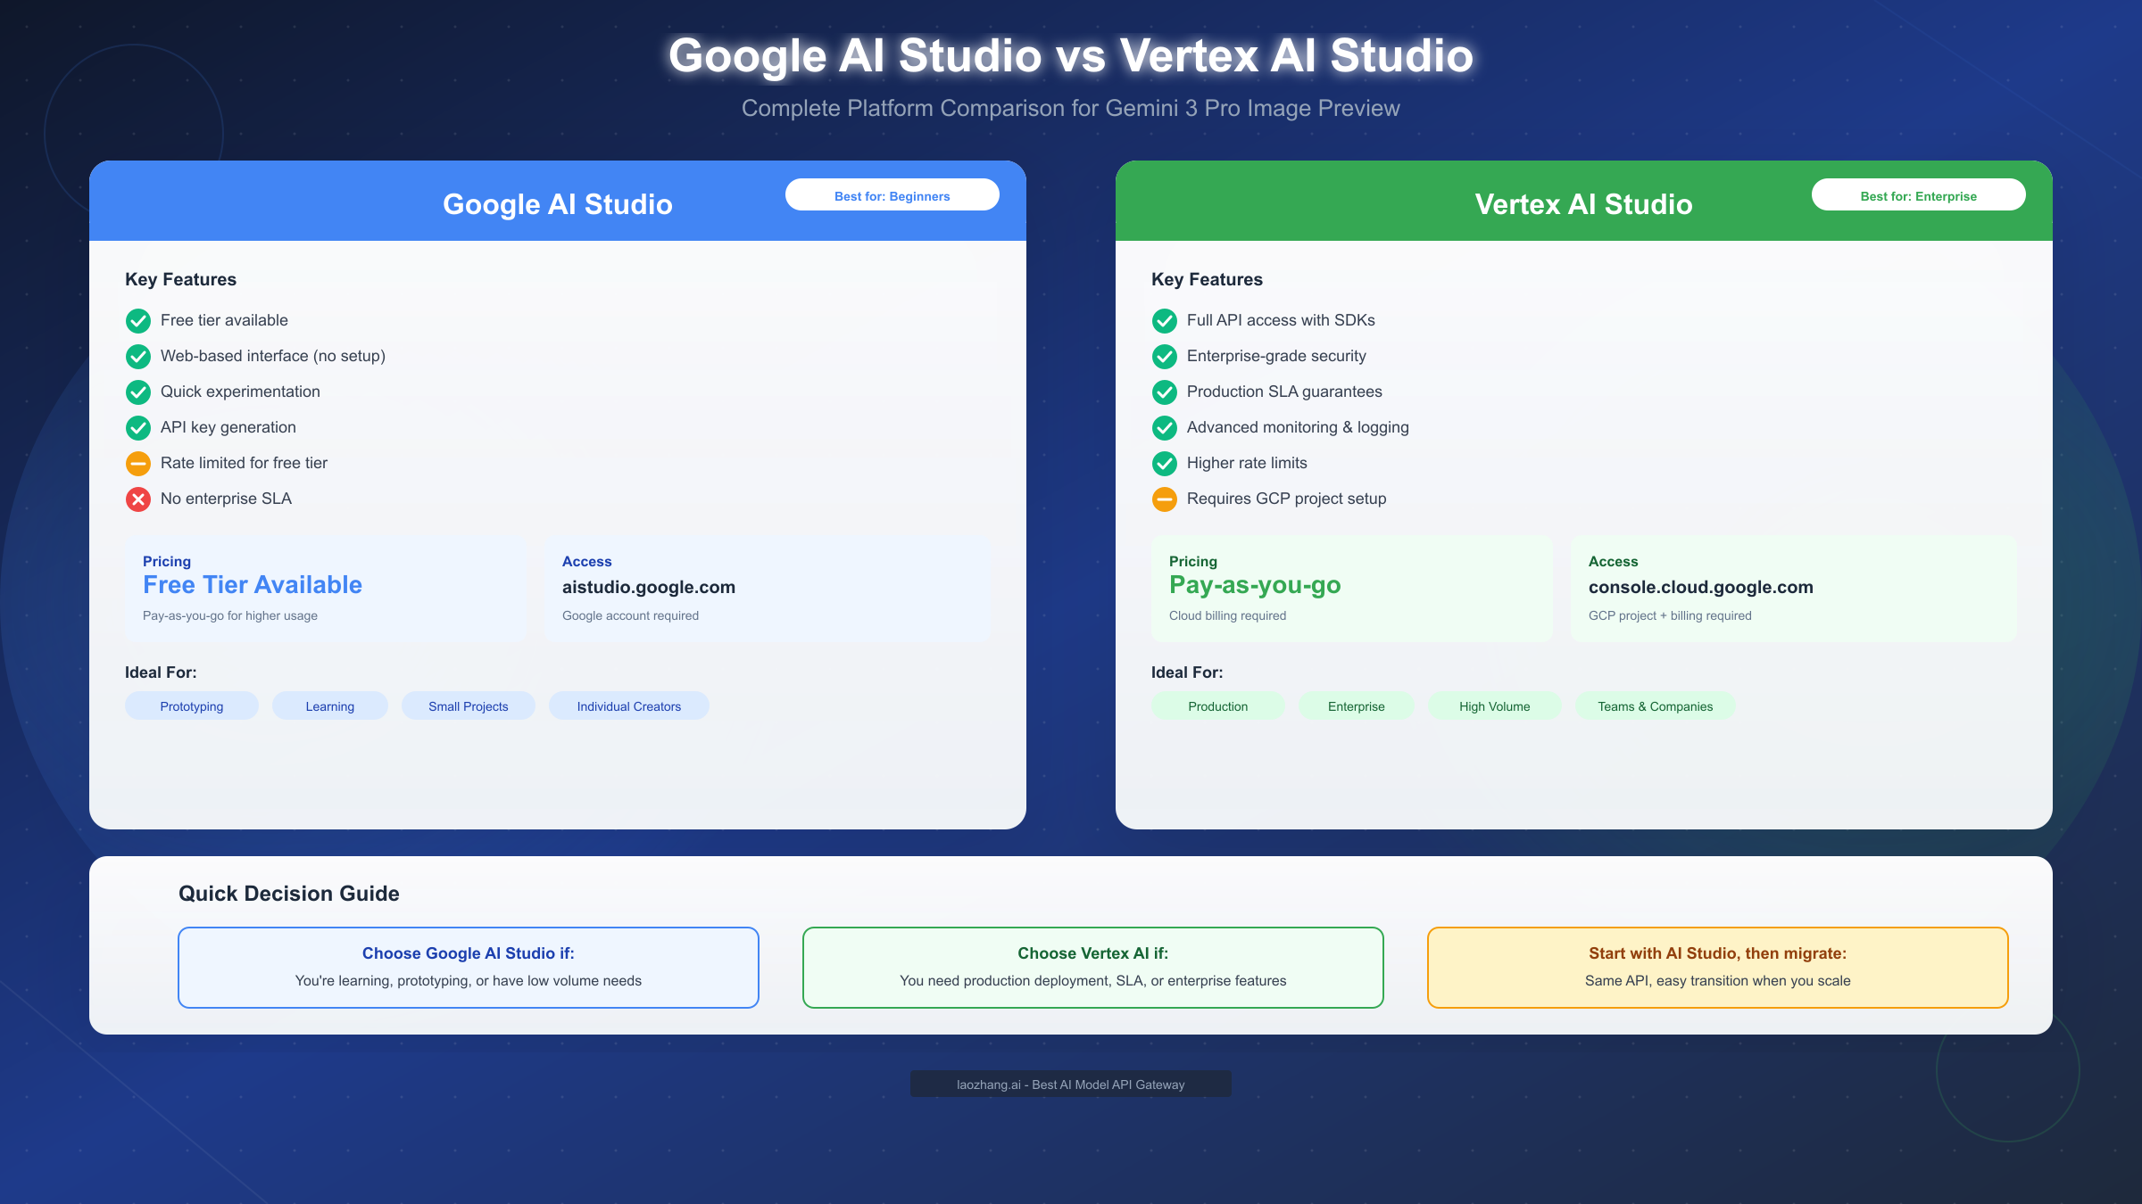Click the "High Volume" tag on Vertex card
2142x1204 pixels.
click(x=1494, y=705)
